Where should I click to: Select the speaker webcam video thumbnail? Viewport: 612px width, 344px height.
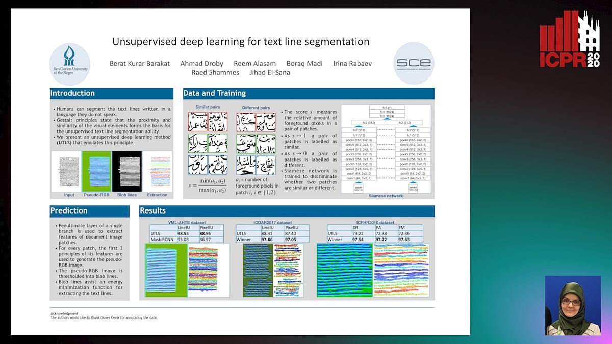pyautogui.click(x=573, y=305)
